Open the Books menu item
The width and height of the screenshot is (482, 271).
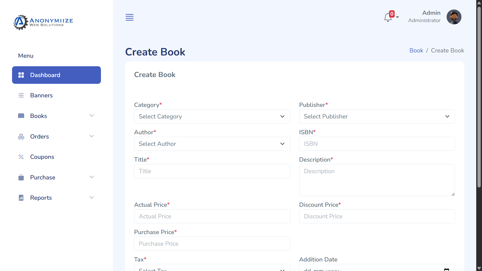pos(56,116)
